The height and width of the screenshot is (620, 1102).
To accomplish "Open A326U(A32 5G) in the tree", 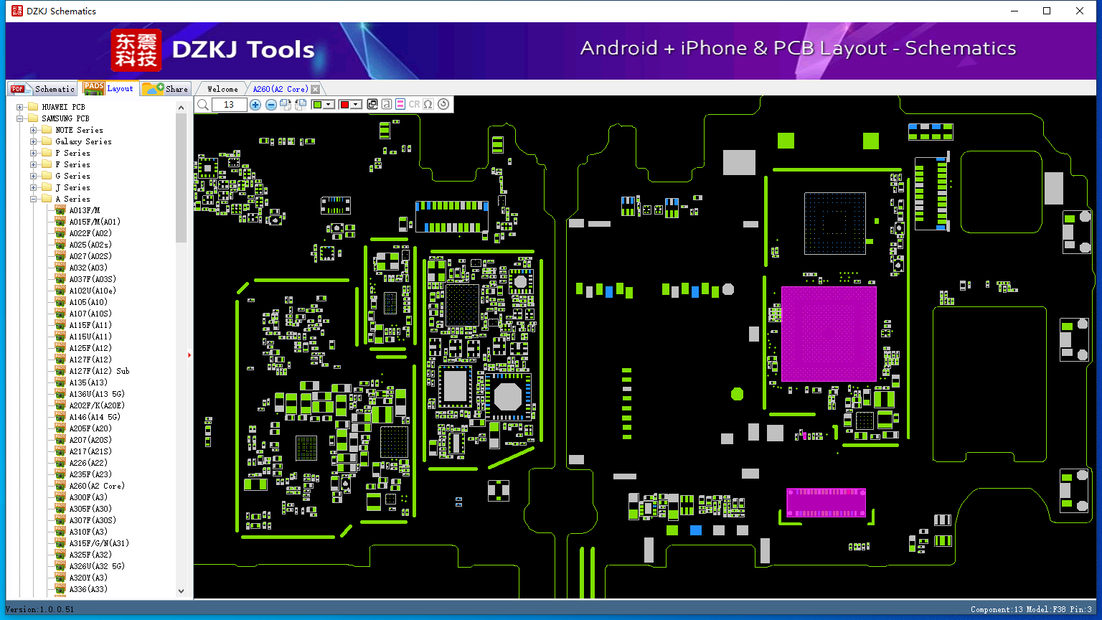I will (97, 566).
